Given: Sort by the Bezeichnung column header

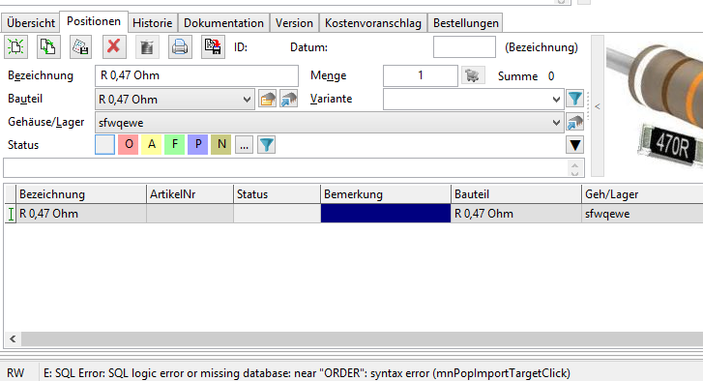Looking at the screenshot, I should (x=81, y=194).
